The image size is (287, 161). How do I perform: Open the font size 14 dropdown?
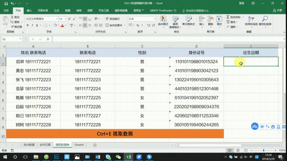[x=65, y=19]
